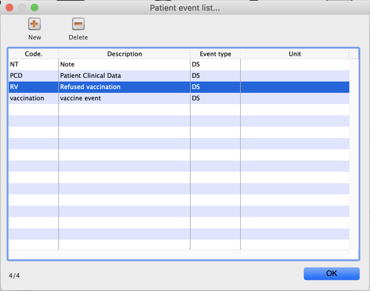The height and width of the screenshot is (291, 370).
Task: Click the Unit cell for Refused vaccination
Action: 295,87
